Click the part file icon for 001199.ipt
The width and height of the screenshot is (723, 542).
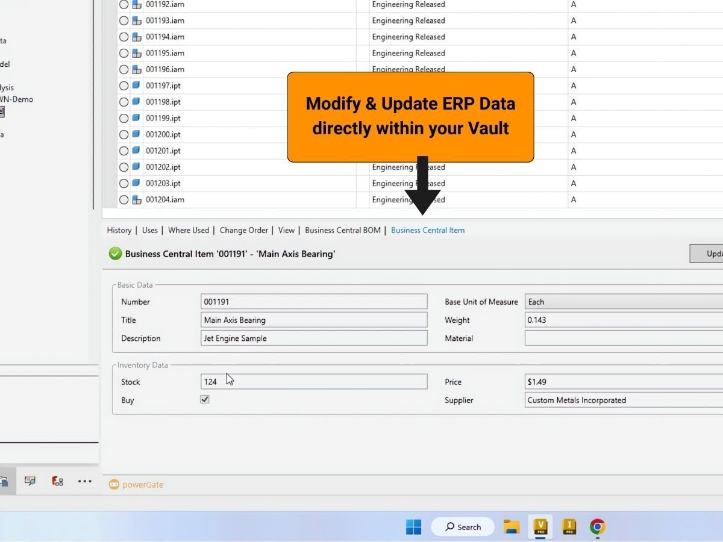(x=137, y=118)
